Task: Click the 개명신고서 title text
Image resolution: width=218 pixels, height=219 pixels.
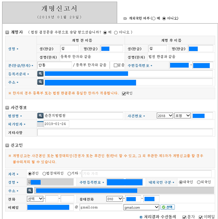Action: 59,8
